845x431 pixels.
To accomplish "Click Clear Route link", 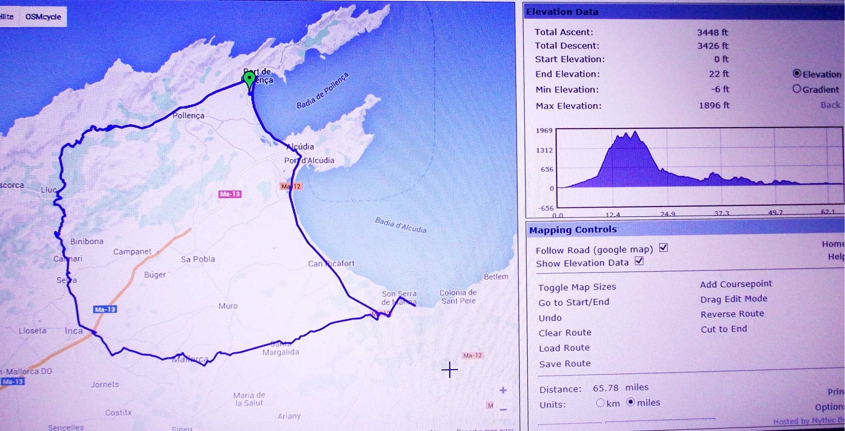I will (565, 332).
